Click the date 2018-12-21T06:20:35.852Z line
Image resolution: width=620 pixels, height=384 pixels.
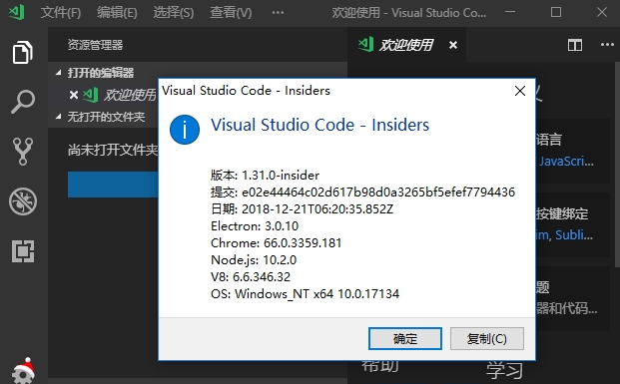[302, 209]
